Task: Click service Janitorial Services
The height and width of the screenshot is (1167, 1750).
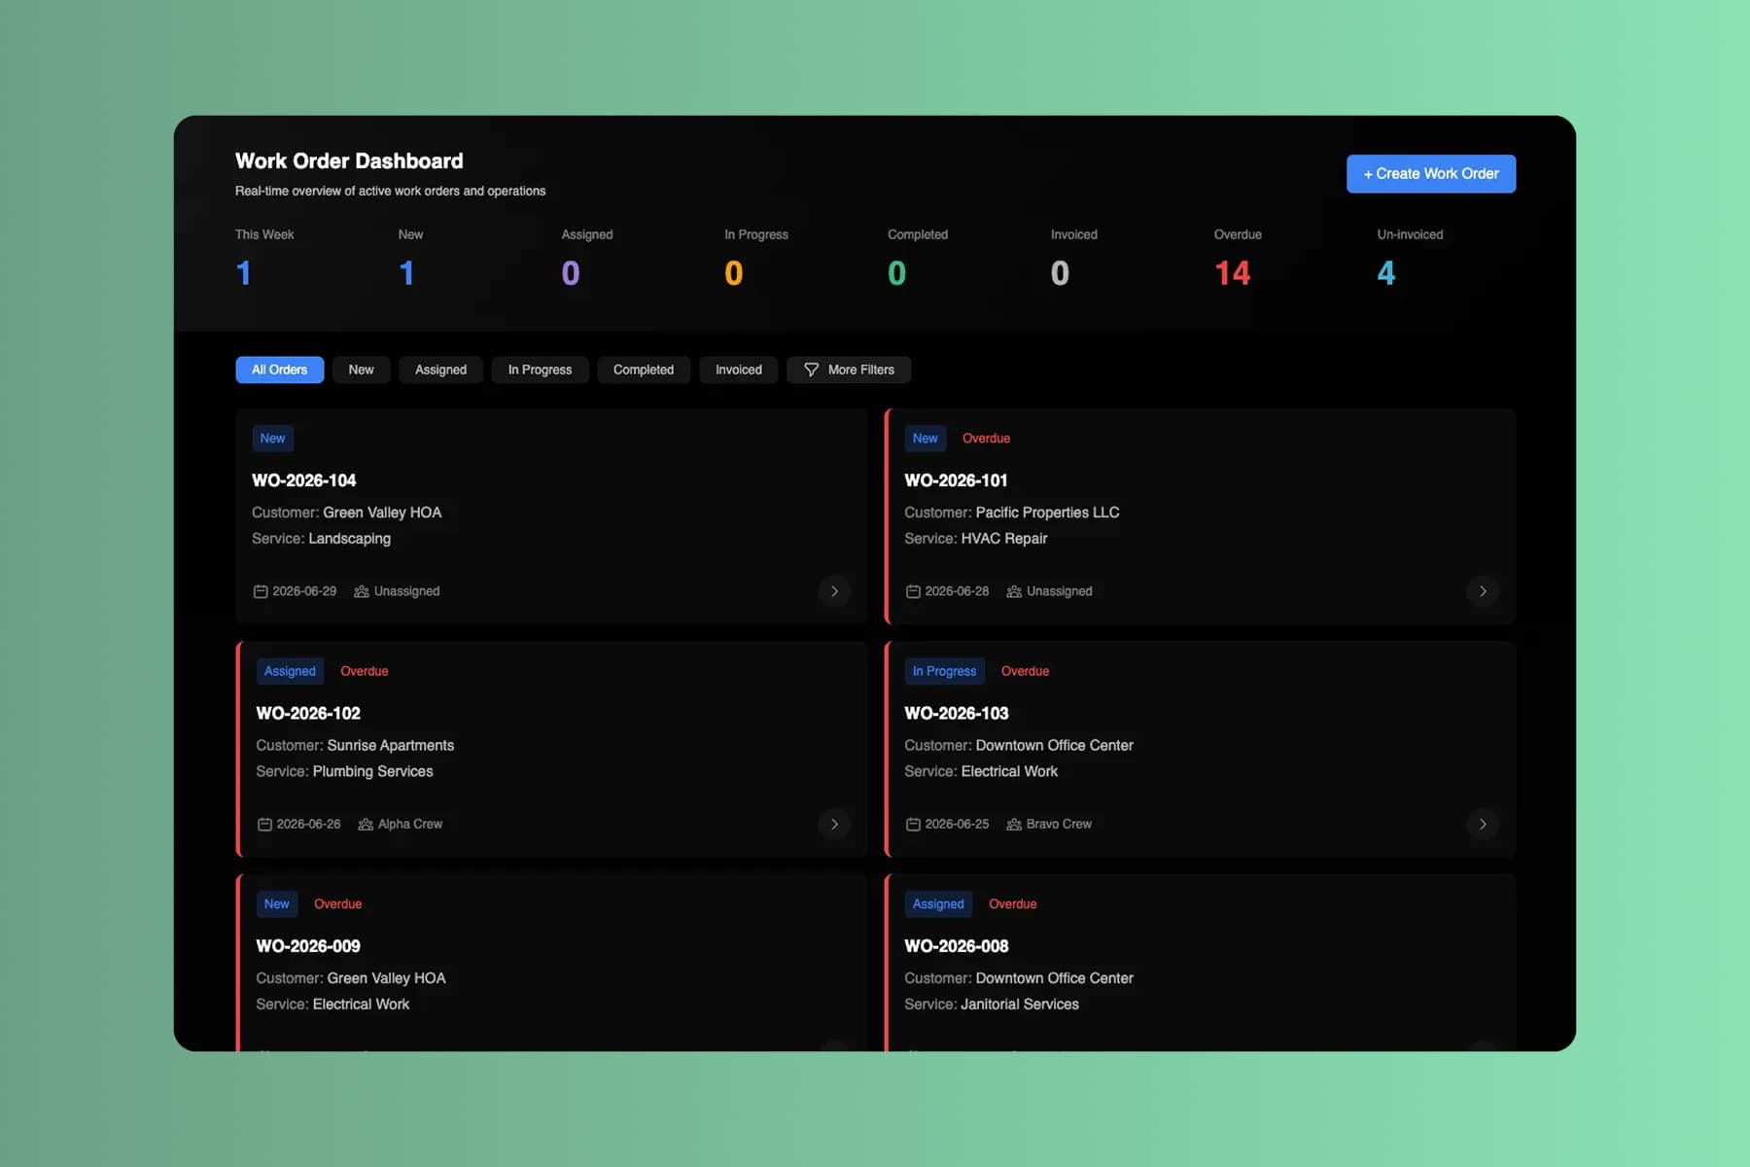Action: 1020,1005
